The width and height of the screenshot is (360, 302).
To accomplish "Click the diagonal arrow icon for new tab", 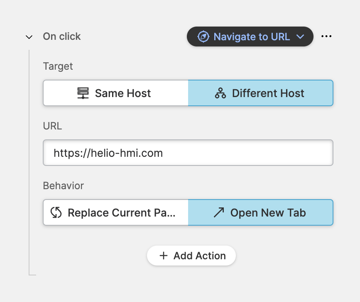I will point(218,213).
